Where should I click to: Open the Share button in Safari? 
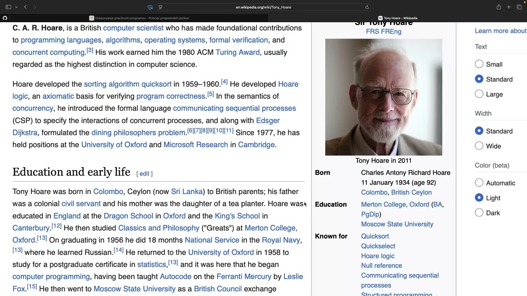click(x=499, y=7)
